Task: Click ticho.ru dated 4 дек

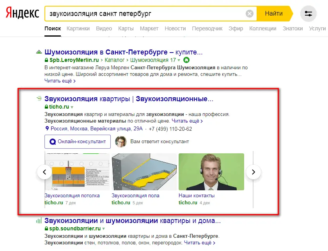Action: pyautogui.click(x=188, y=203)
